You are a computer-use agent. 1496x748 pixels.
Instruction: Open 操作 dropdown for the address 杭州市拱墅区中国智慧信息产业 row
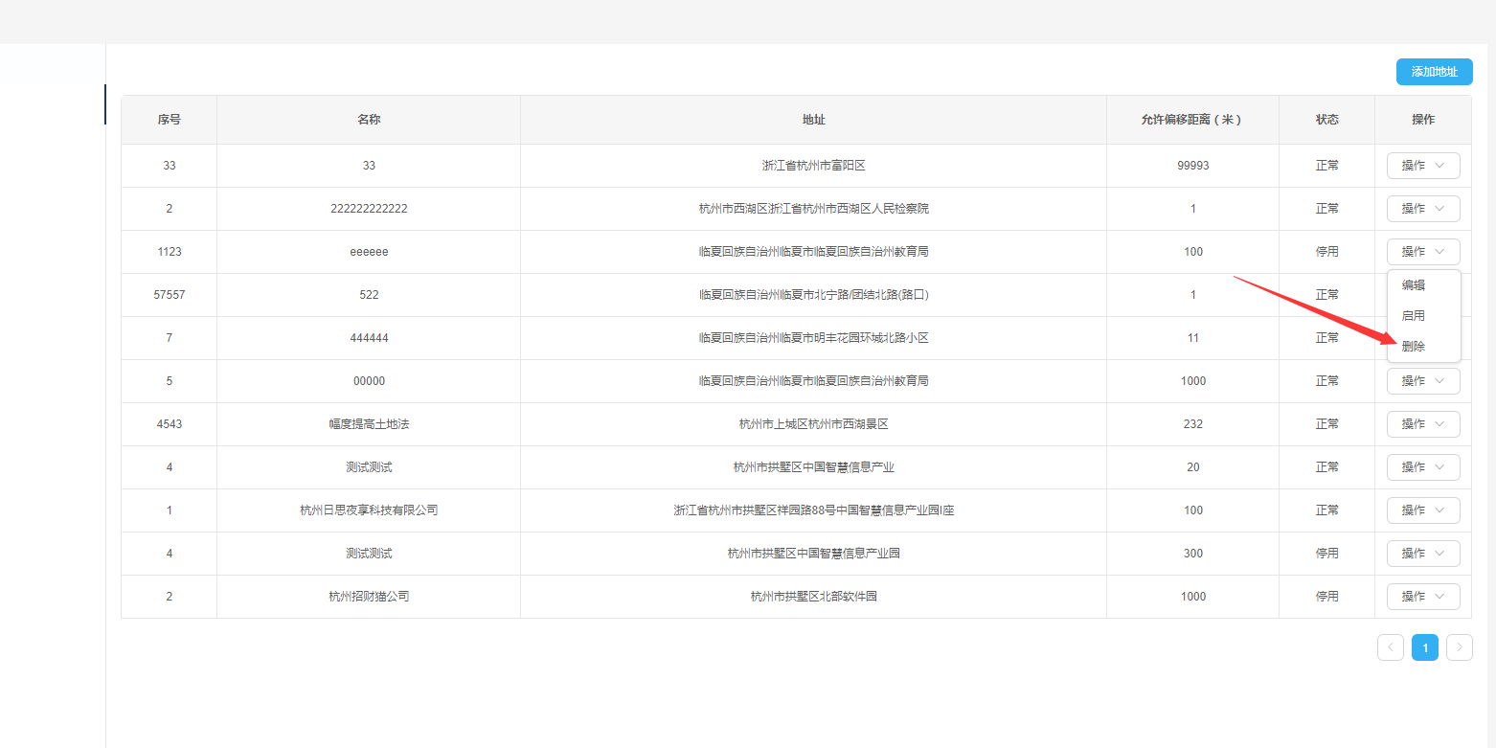1422,467
